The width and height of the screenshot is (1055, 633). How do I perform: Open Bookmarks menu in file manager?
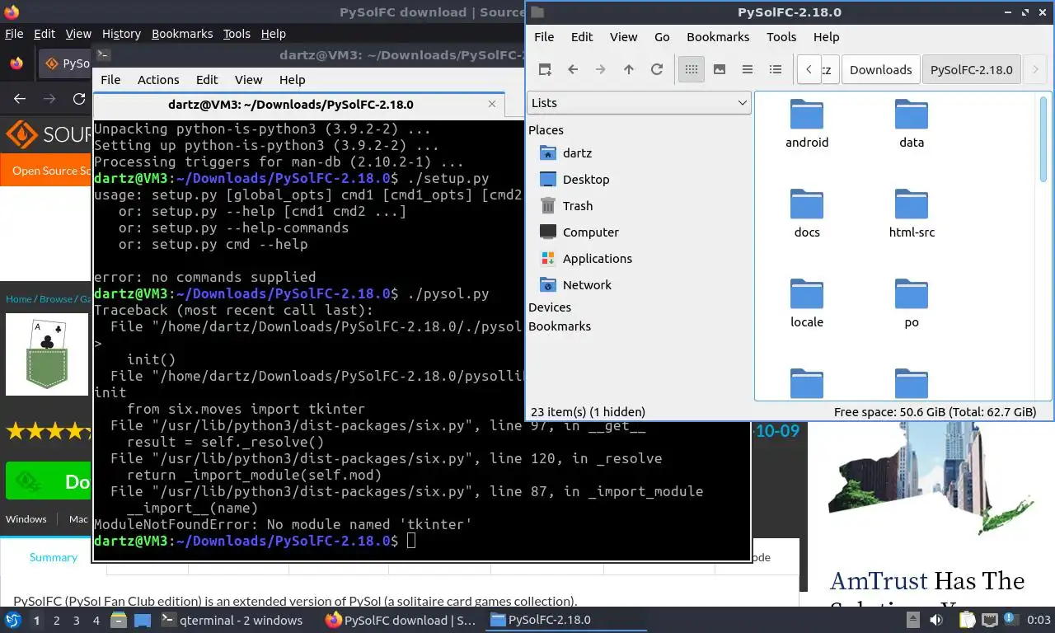[x=718, y=36]
